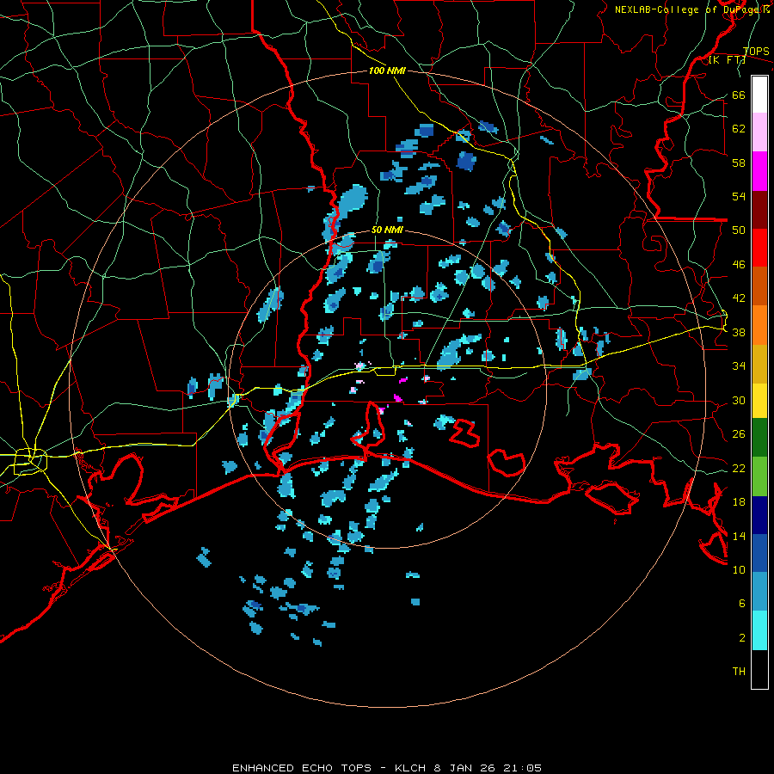Click the dark orange 46 K FT legend swatch
The image size is (774, 774).
[x=759, y=286]
